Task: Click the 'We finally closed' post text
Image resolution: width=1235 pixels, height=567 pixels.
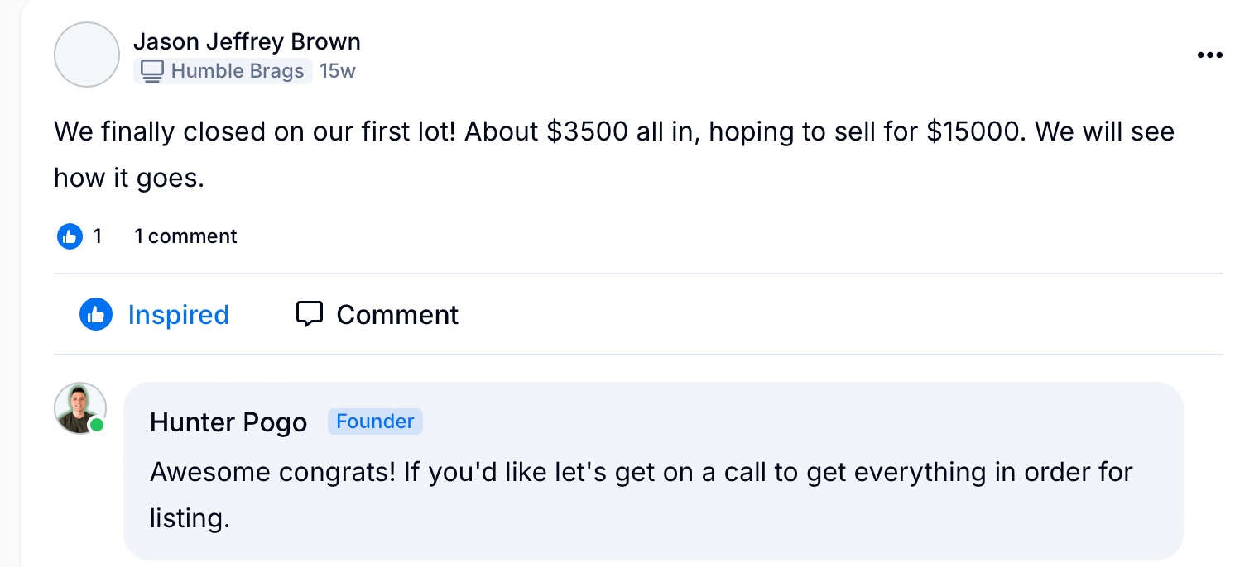Action: tap(614, 155)
